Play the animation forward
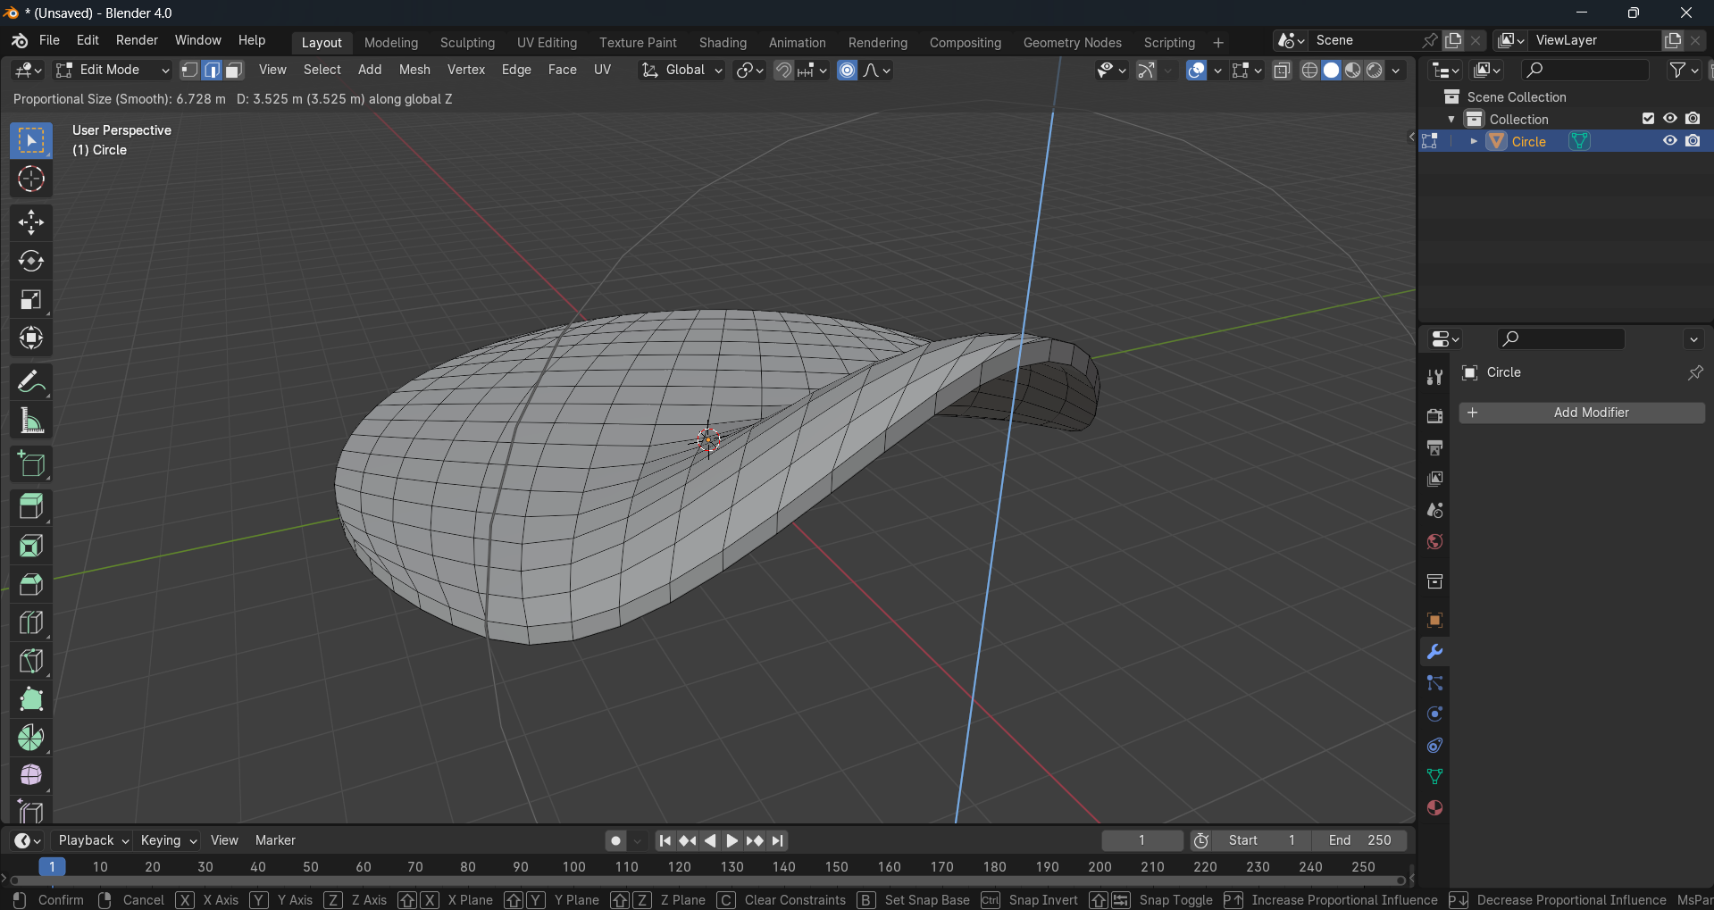This screenshot has width=1714, height=910. (x=732, y=840)
